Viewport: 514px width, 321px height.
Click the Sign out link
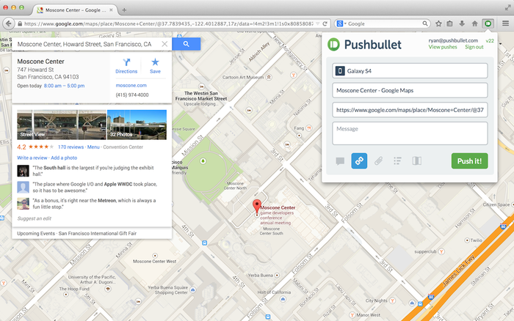(474, 47)
